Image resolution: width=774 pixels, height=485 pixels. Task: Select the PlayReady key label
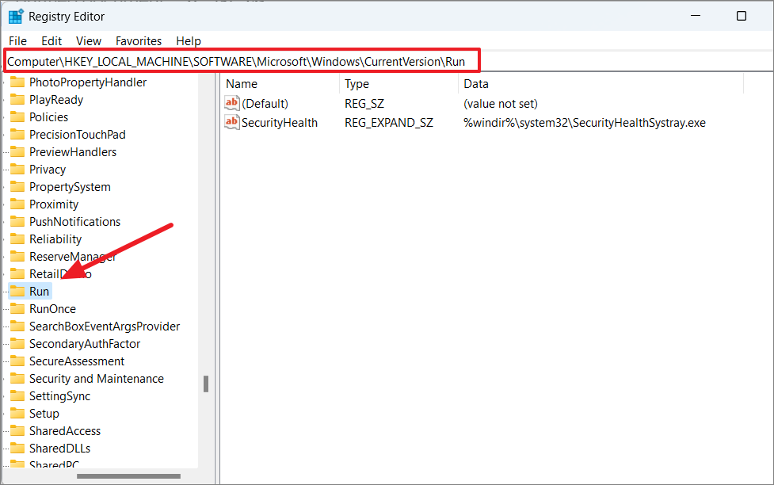point(56,100)
